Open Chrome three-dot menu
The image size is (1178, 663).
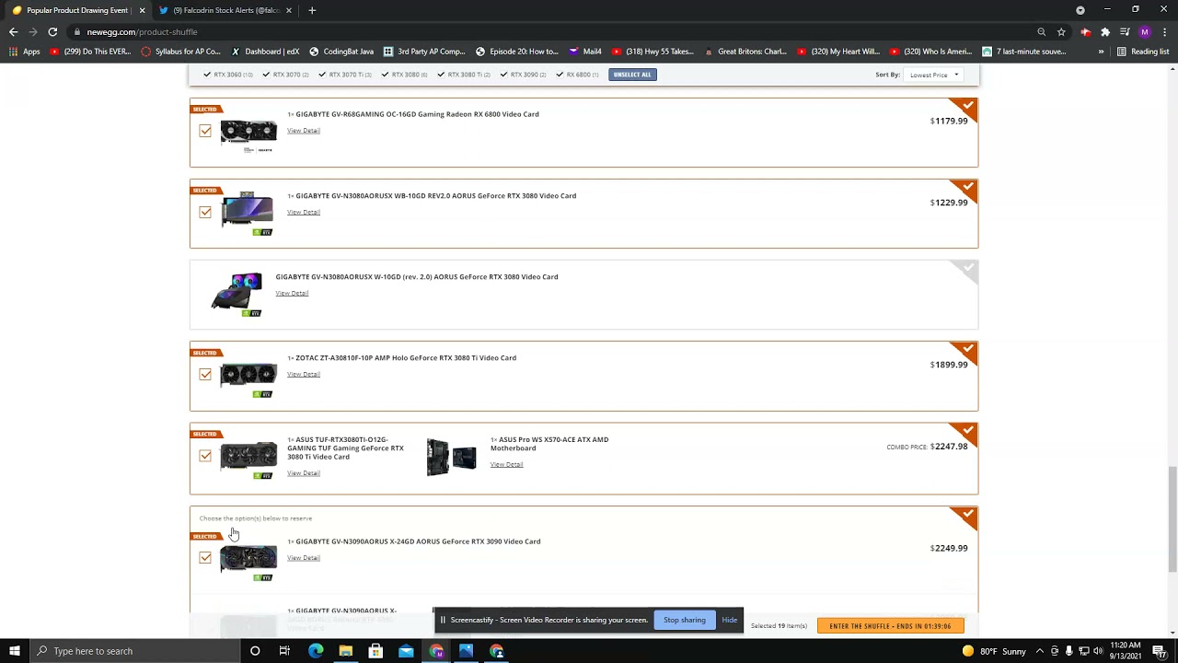pos(1165,31)
